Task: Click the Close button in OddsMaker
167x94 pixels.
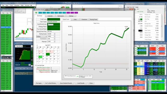Action: tap(91, 83)
